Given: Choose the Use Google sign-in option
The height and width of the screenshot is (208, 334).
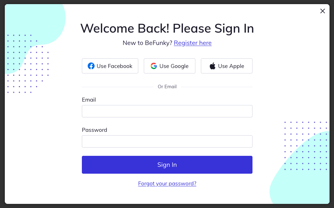Looking at the screenshot, I should 170,66.
